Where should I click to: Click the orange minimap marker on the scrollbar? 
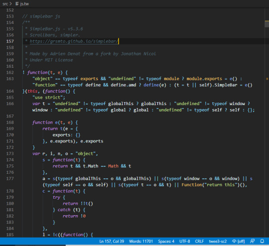[267, 79]
